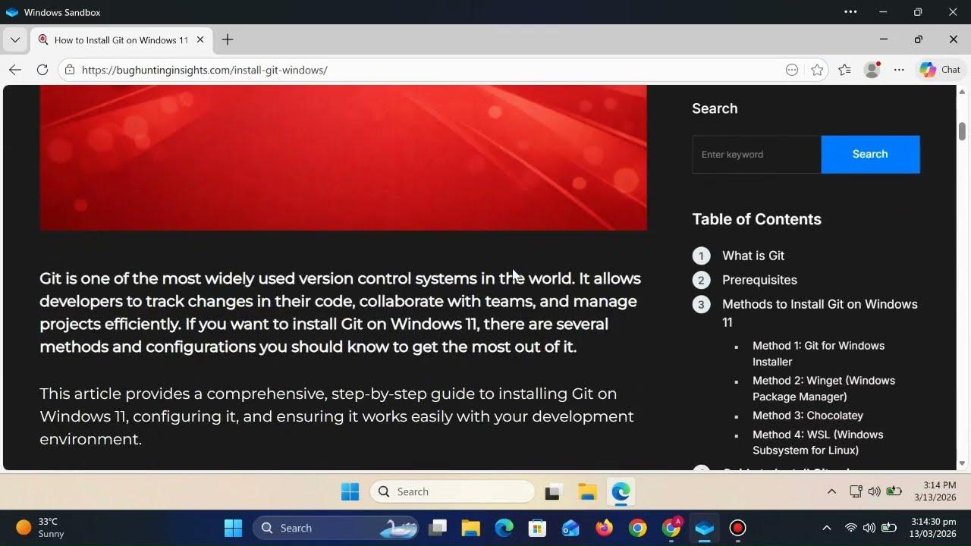971x546 pixels.
Task: Launch Firefox from host taskbar
Action: pos(604,528)
